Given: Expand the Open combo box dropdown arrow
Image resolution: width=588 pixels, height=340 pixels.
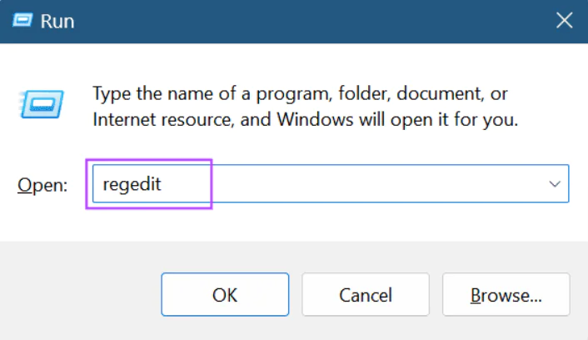Looking at the screenshot, I should pos(555,184).
